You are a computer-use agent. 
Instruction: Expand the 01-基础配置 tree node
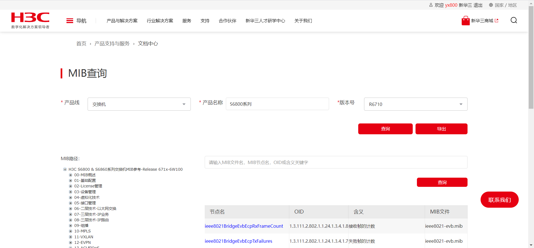[x=70, y=181]
